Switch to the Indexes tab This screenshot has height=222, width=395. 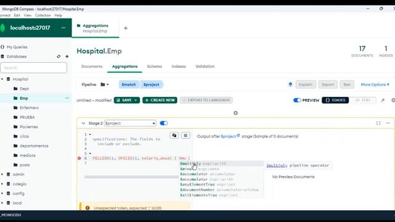178,67
